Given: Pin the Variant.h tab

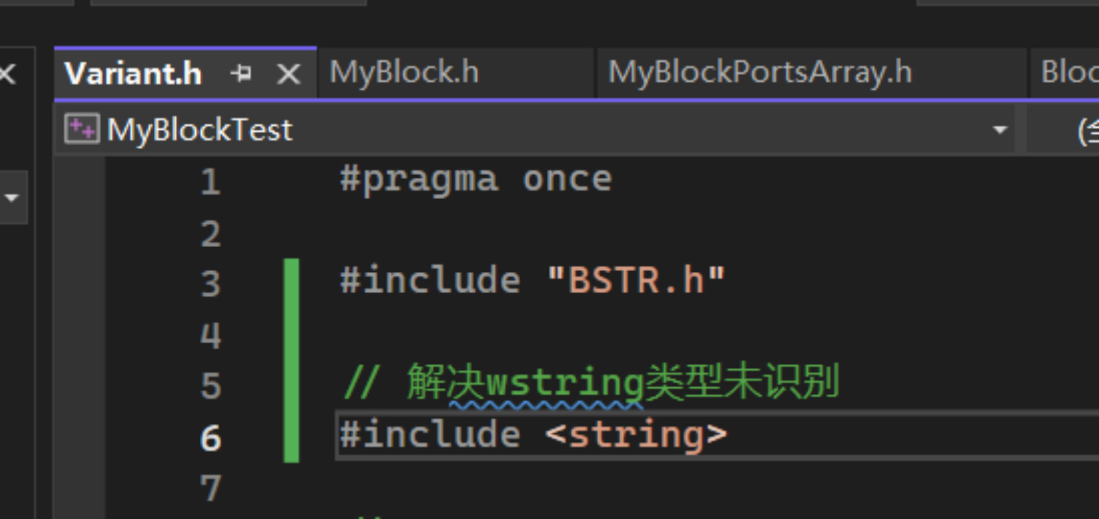Looking at the screenshot, I should point(241,73).
